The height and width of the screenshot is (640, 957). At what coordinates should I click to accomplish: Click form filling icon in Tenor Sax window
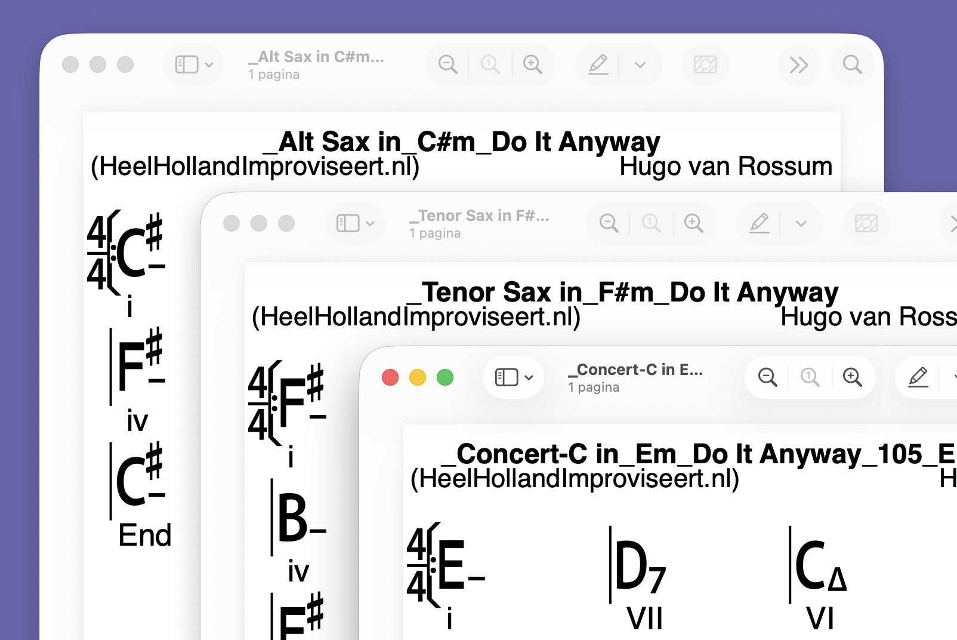tap(866, 223)
